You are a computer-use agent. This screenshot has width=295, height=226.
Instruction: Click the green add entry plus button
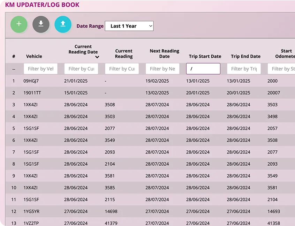tap(19, 24)
